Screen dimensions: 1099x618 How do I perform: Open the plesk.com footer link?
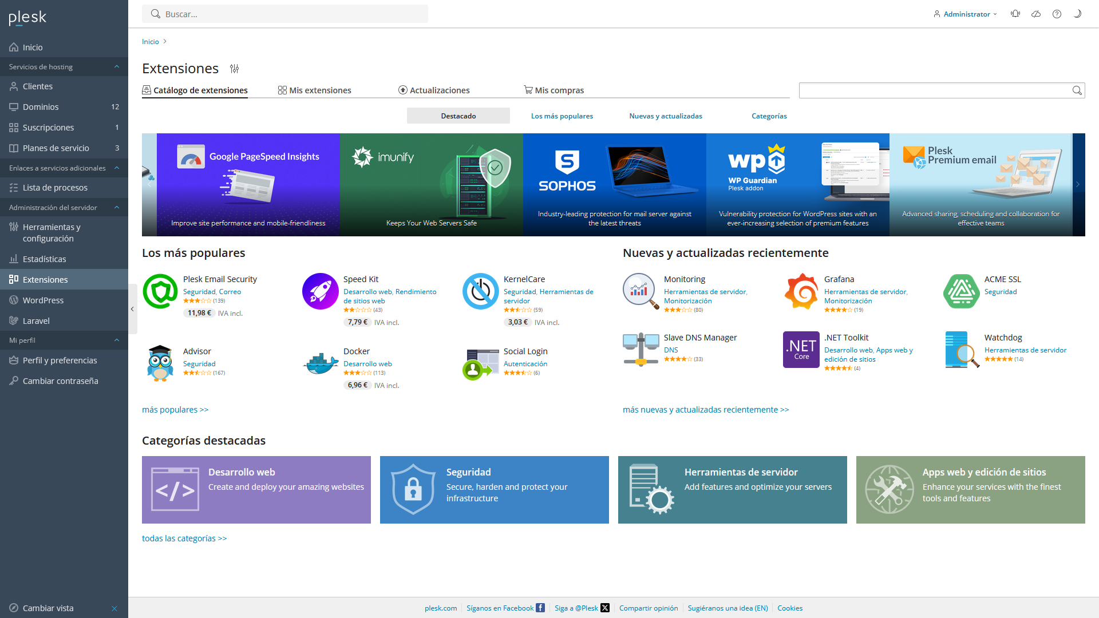(x=441, y=608)
